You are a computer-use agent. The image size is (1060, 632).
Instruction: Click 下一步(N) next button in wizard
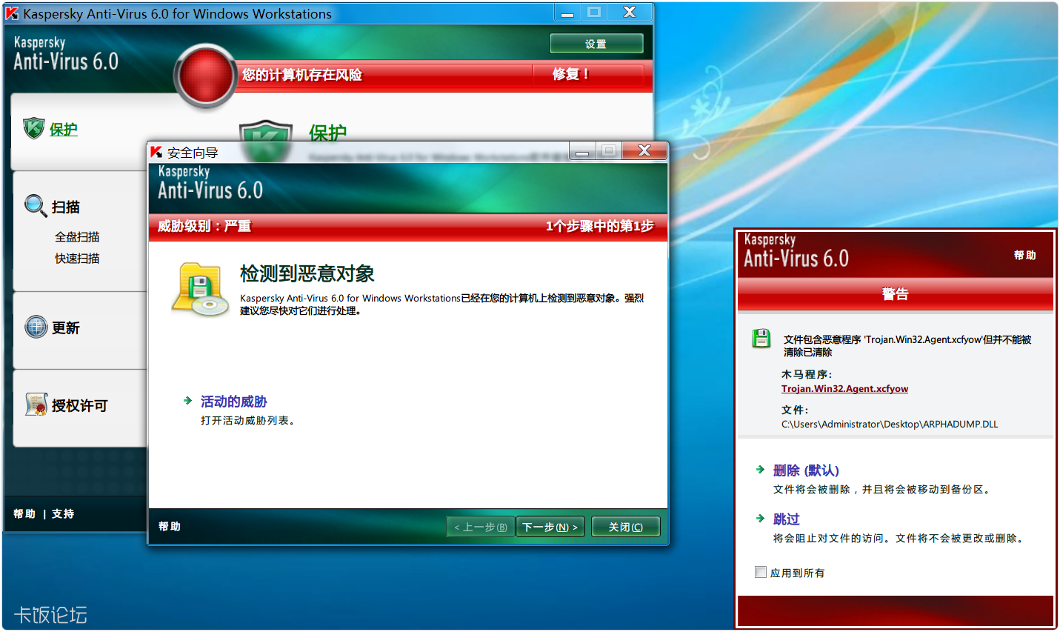(x=550, y=527)
